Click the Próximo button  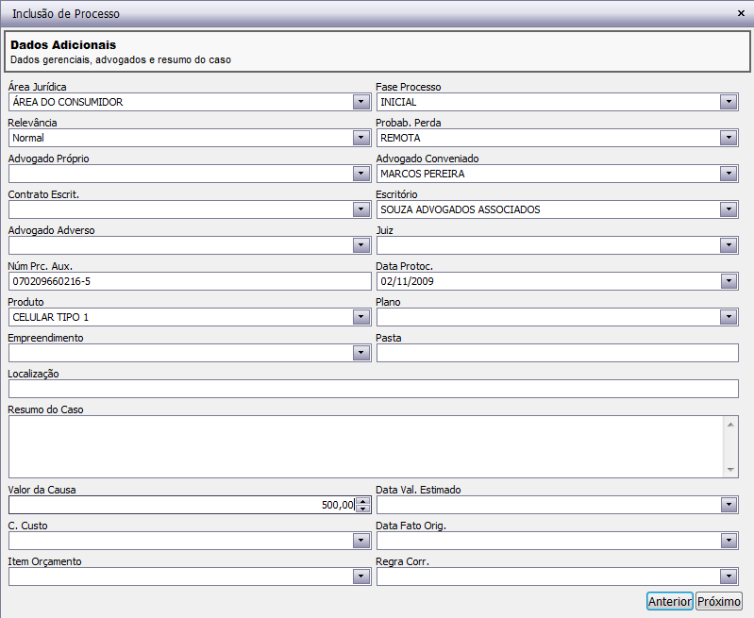[719, 601]
